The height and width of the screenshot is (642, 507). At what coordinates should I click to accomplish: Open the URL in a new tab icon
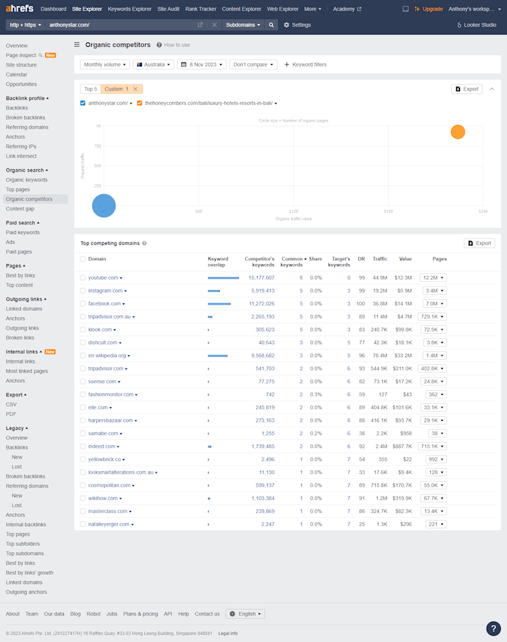point(200,25)
